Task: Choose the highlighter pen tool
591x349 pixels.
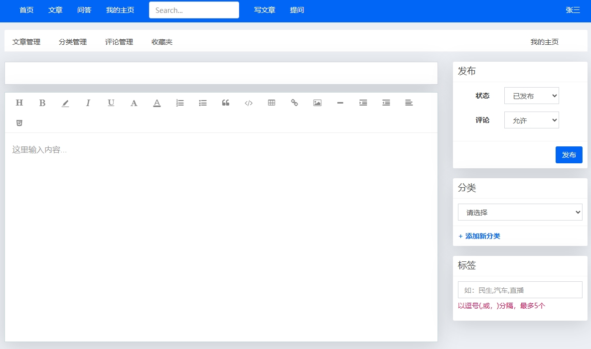Action: tap(65, 103)
